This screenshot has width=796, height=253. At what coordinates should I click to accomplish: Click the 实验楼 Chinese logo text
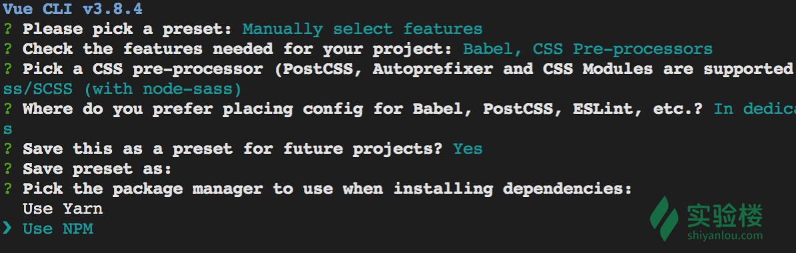[x=725, y=216]
